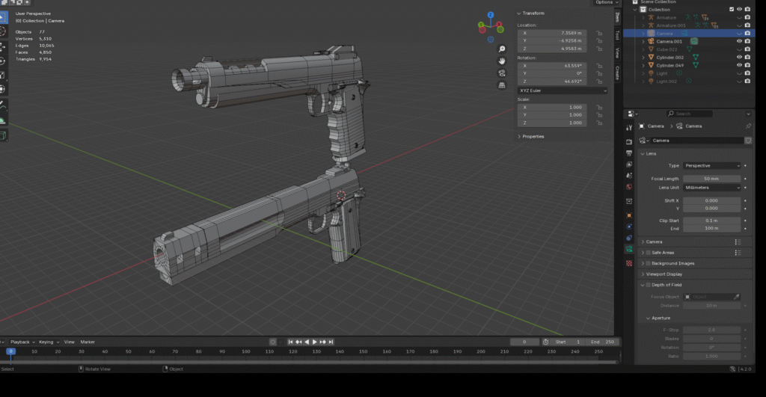Select Cylinder.049 in the outliner
Screen dimensions: 766x397
(x=670, y=65)
